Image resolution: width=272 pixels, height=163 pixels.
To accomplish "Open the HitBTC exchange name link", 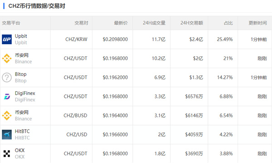I will 22,131.
